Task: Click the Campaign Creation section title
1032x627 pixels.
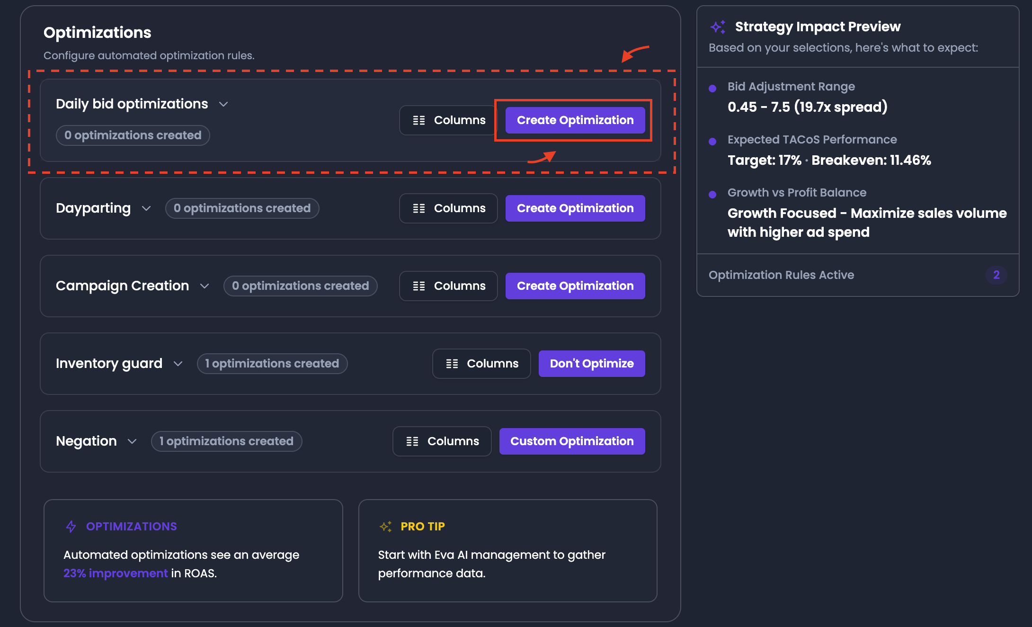Action: (123, 286)
